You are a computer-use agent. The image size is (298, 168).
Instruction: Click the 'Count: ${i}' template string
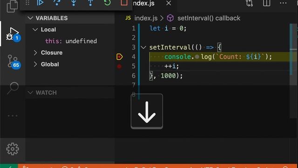pos(240,57)
